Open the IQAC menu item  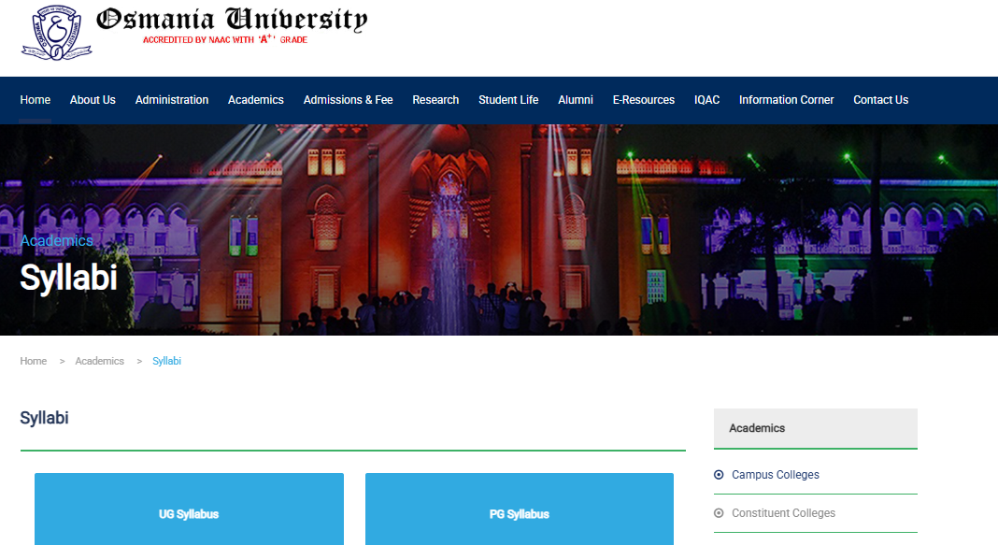(706, 100)
